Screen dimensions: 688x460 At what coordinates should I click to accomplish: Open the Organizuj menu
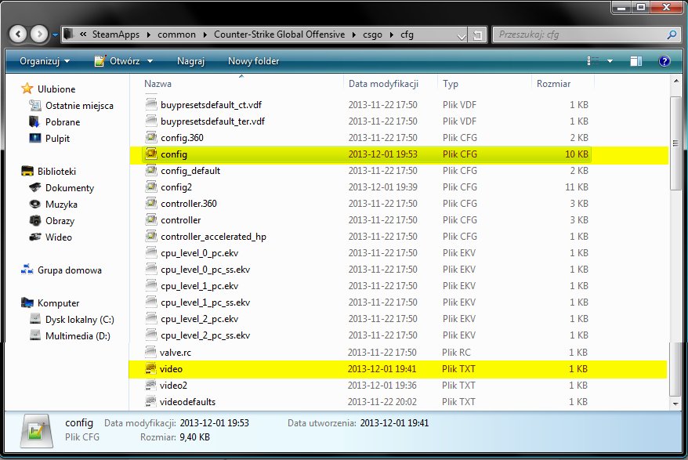point(45,61)
